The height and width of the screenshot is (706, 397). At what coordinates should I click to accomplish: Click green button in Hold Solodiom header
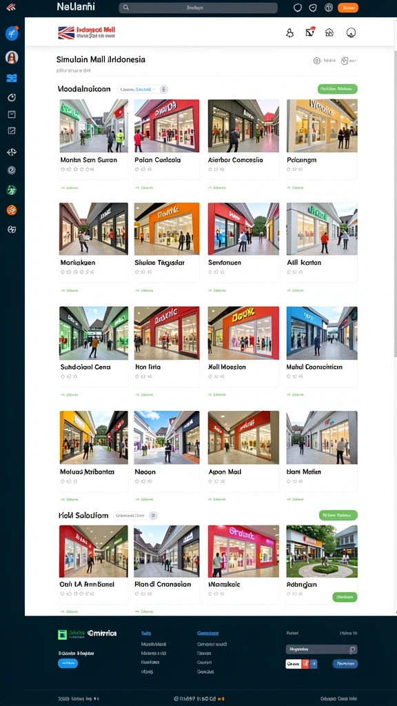(x=338, y=515)
